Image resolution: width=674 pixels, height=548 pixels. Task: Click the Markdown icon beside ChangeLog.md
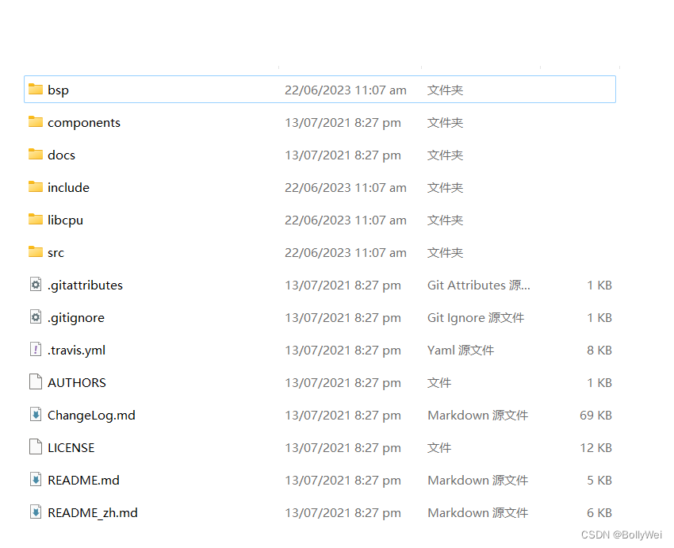(35, 415)
